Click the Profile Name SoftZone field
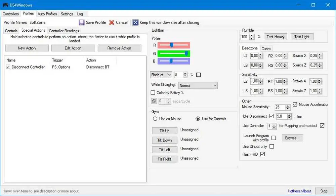This screenshot has height=196, width=336. click(x=52, y=22)
